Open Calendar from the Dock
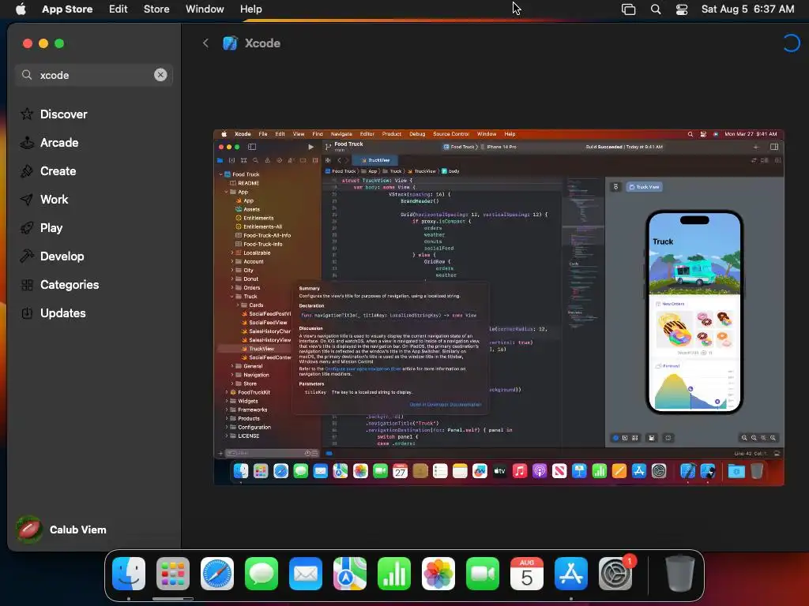Image resolution: width=809 pixels, height=606 pixels. (527, 573)
